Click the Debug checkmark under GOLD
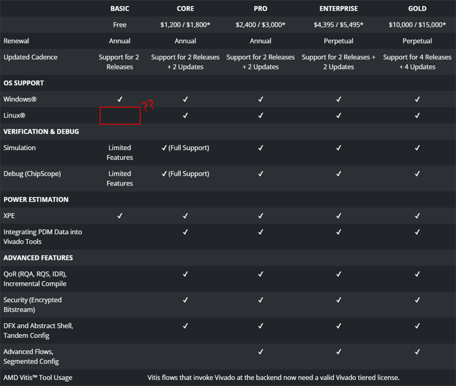Image resolution: width=456 pixels, height=386 pixels. point(417,174)
